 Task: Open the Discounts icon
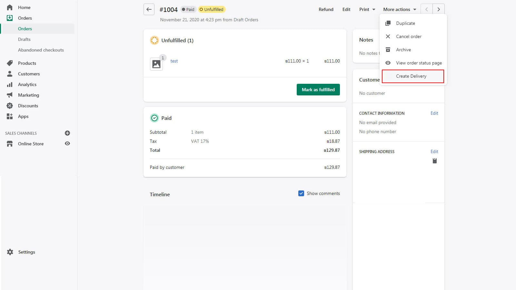[9, 105]
